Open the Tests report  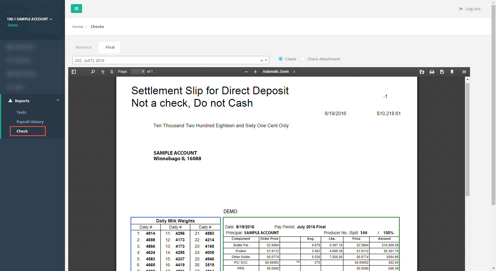pyautogui.click(x=21, y=112)
